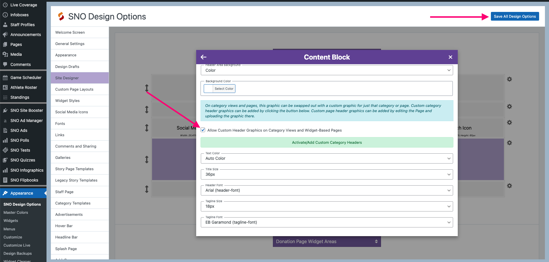The width and height of the screenshot is (549, 262).
Task: Select Site Designer options tab
Action: pyautogui.click(x=80, y=78)
